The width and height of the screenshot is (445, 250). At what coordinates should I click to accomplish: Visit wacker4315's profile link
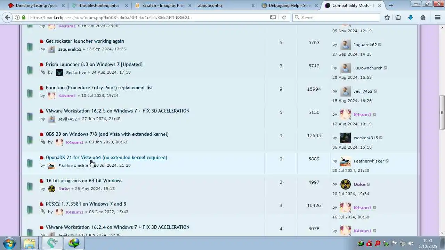(366, 138)
